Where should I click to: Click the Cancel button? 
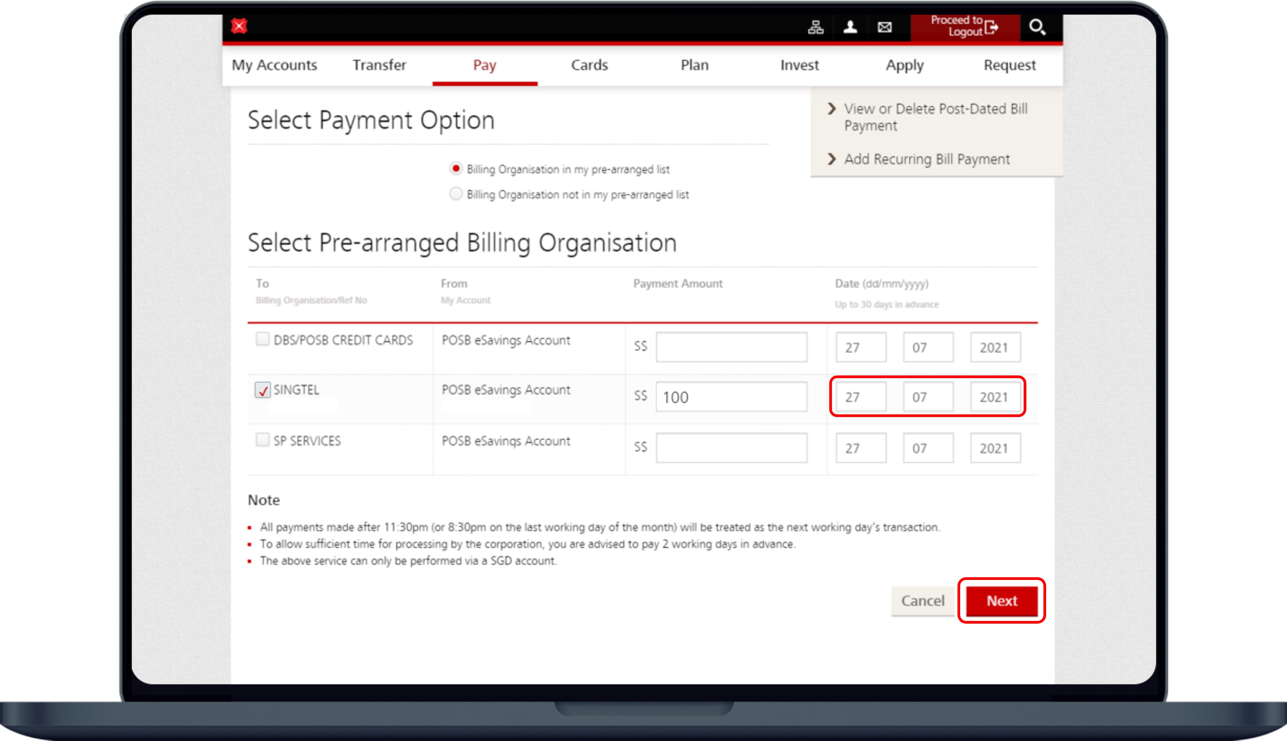(922, 601)
